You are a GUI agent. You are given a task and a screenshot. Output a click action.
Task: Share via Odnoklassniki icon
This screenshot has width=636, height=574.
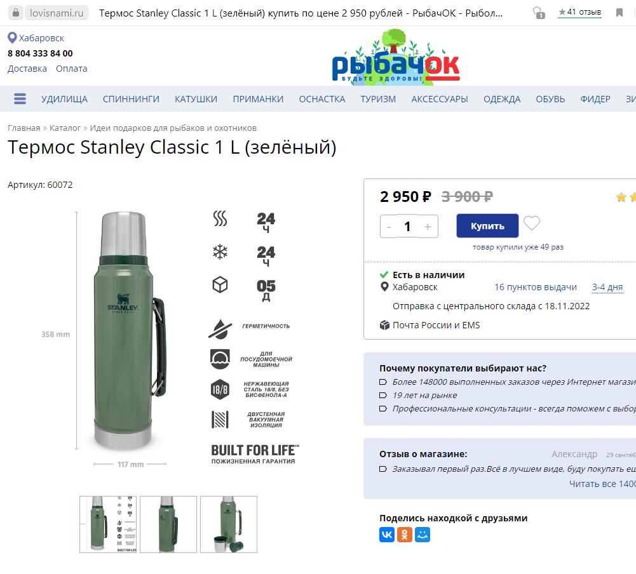point(405,535)
